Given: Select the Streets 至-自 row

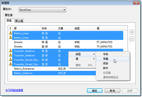Looking at the screenshot, I should click(x=68, y=46).
